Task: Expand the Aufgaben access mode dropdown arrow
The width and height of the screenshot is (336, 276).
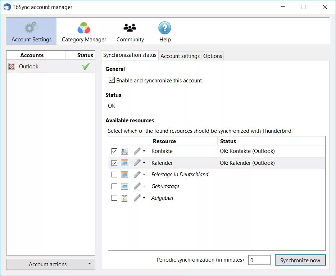Action: point(144,198)
